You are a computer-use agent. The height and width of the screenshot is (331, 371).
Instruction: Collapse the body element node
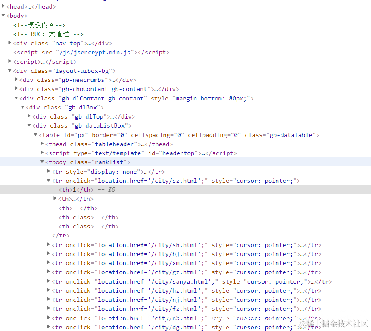[x=3, y=15]
